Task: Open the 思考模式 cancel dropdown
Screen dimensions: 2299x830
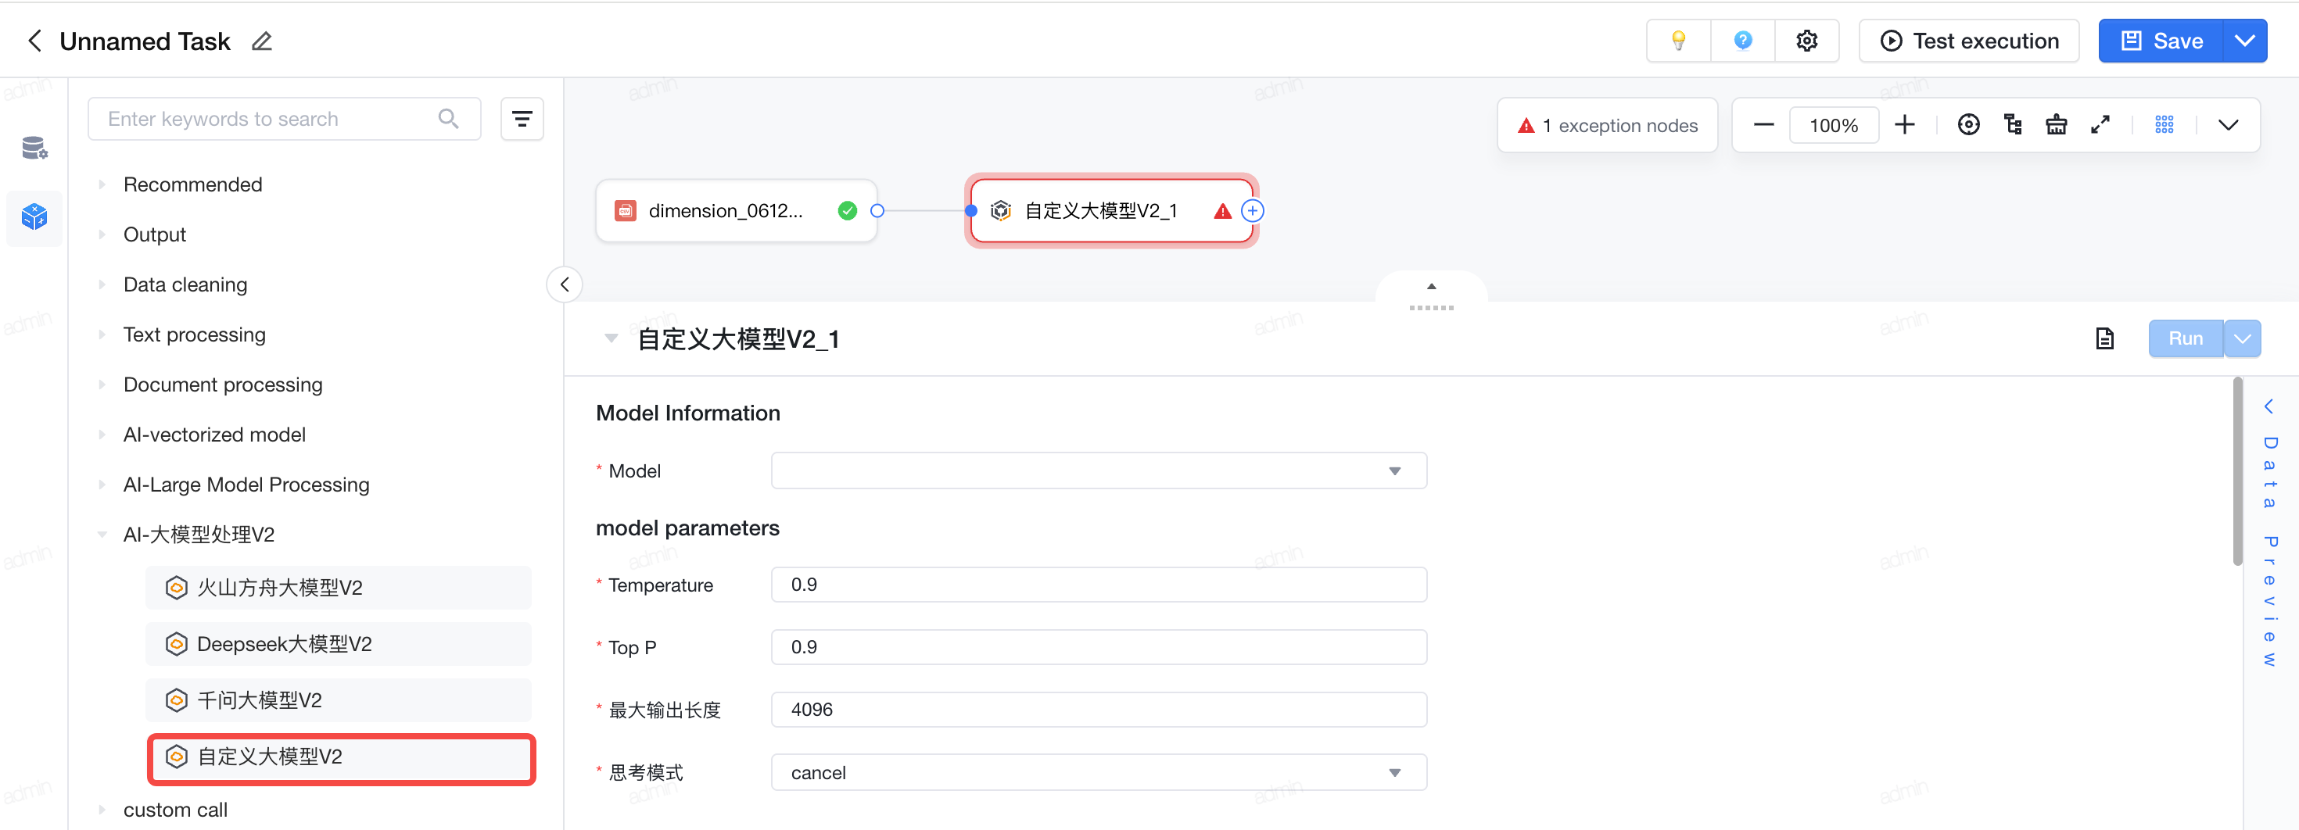Action: click(x=1099, y=773)
